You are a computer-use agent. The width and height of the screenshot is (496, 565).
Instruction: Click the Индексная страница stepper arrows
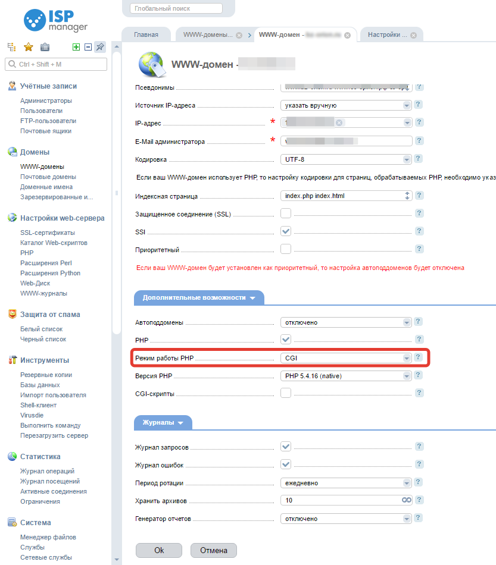[407, 196]
